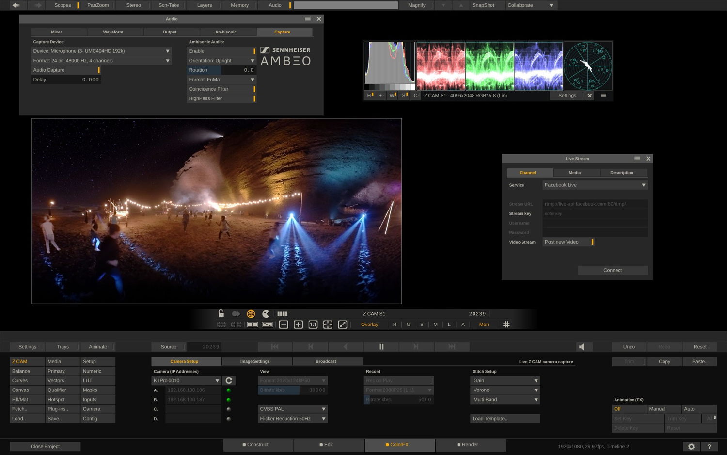Toggle the Coincidence Filter
Screen dimensions: 727x455
[221, 89]
